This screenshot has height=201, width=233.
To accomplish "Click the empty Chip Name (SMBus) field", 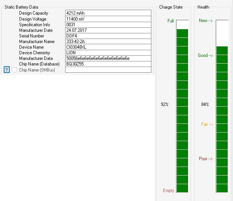I will pyautogui.click(x=108, y=70).
